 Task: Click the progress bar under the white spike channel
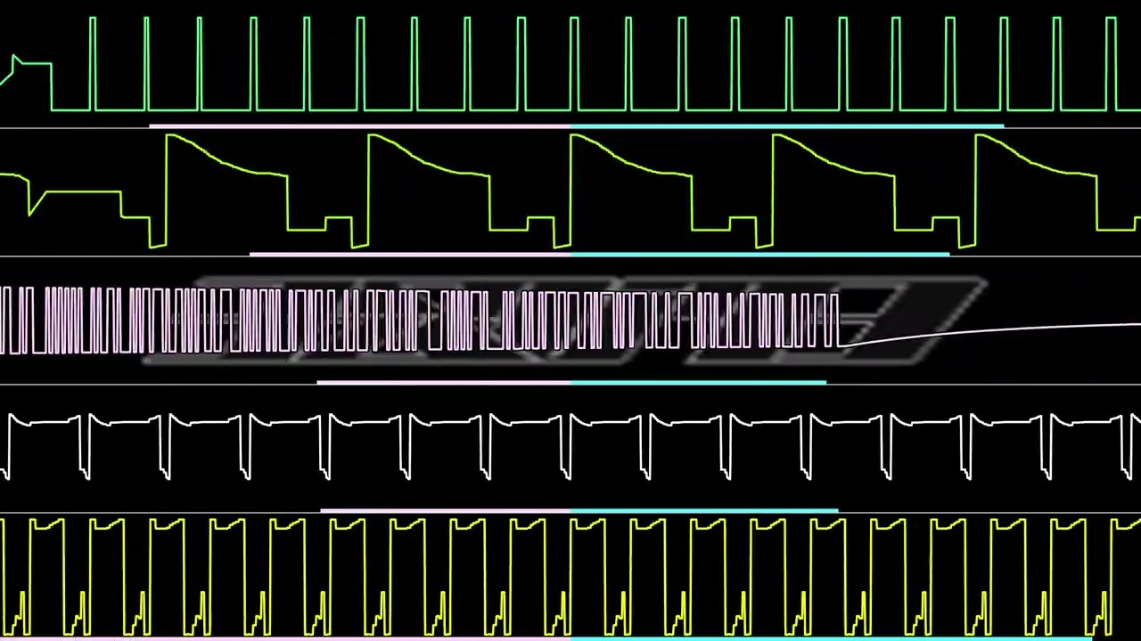[x=579, y=511]
